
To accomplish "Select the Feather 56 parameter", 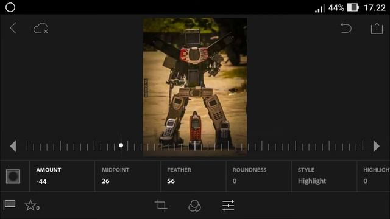I will pyautogui.click(x=193, y=176).
